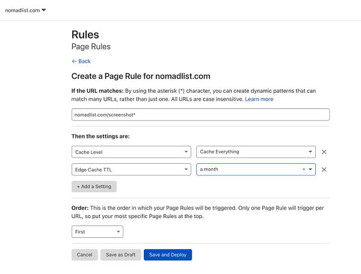Expand the Edge Cache TTL setting dropdown
361x274 pixels.
pos(131,169)
